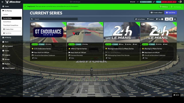
Task: Select Hosted Races in sidebar
Action: (7, 22)
